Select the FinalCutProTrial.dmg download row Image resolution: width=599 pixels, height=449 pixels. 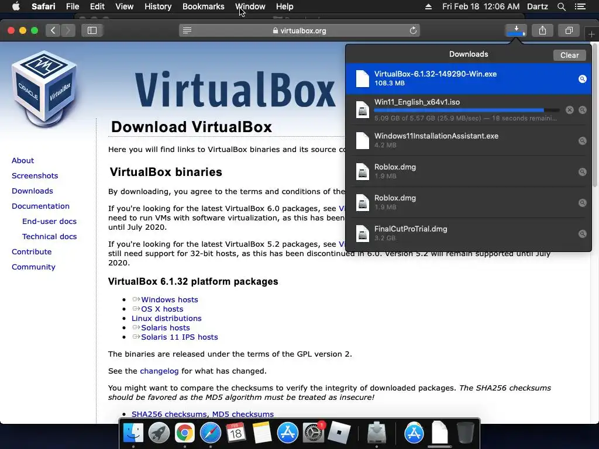(x=469, y=234)
